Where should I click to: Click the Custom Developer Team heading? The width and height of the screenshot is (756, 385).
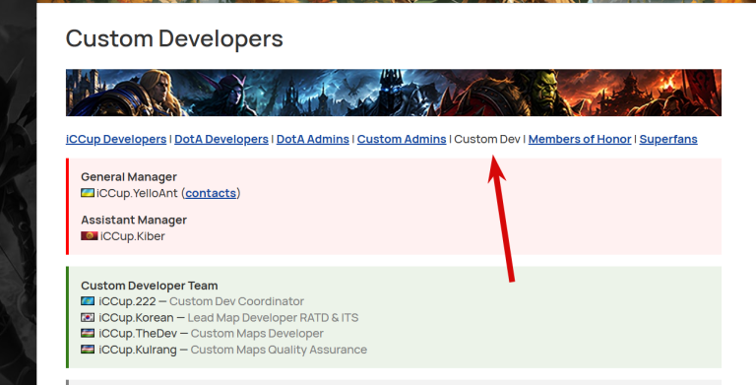(149, 286)
